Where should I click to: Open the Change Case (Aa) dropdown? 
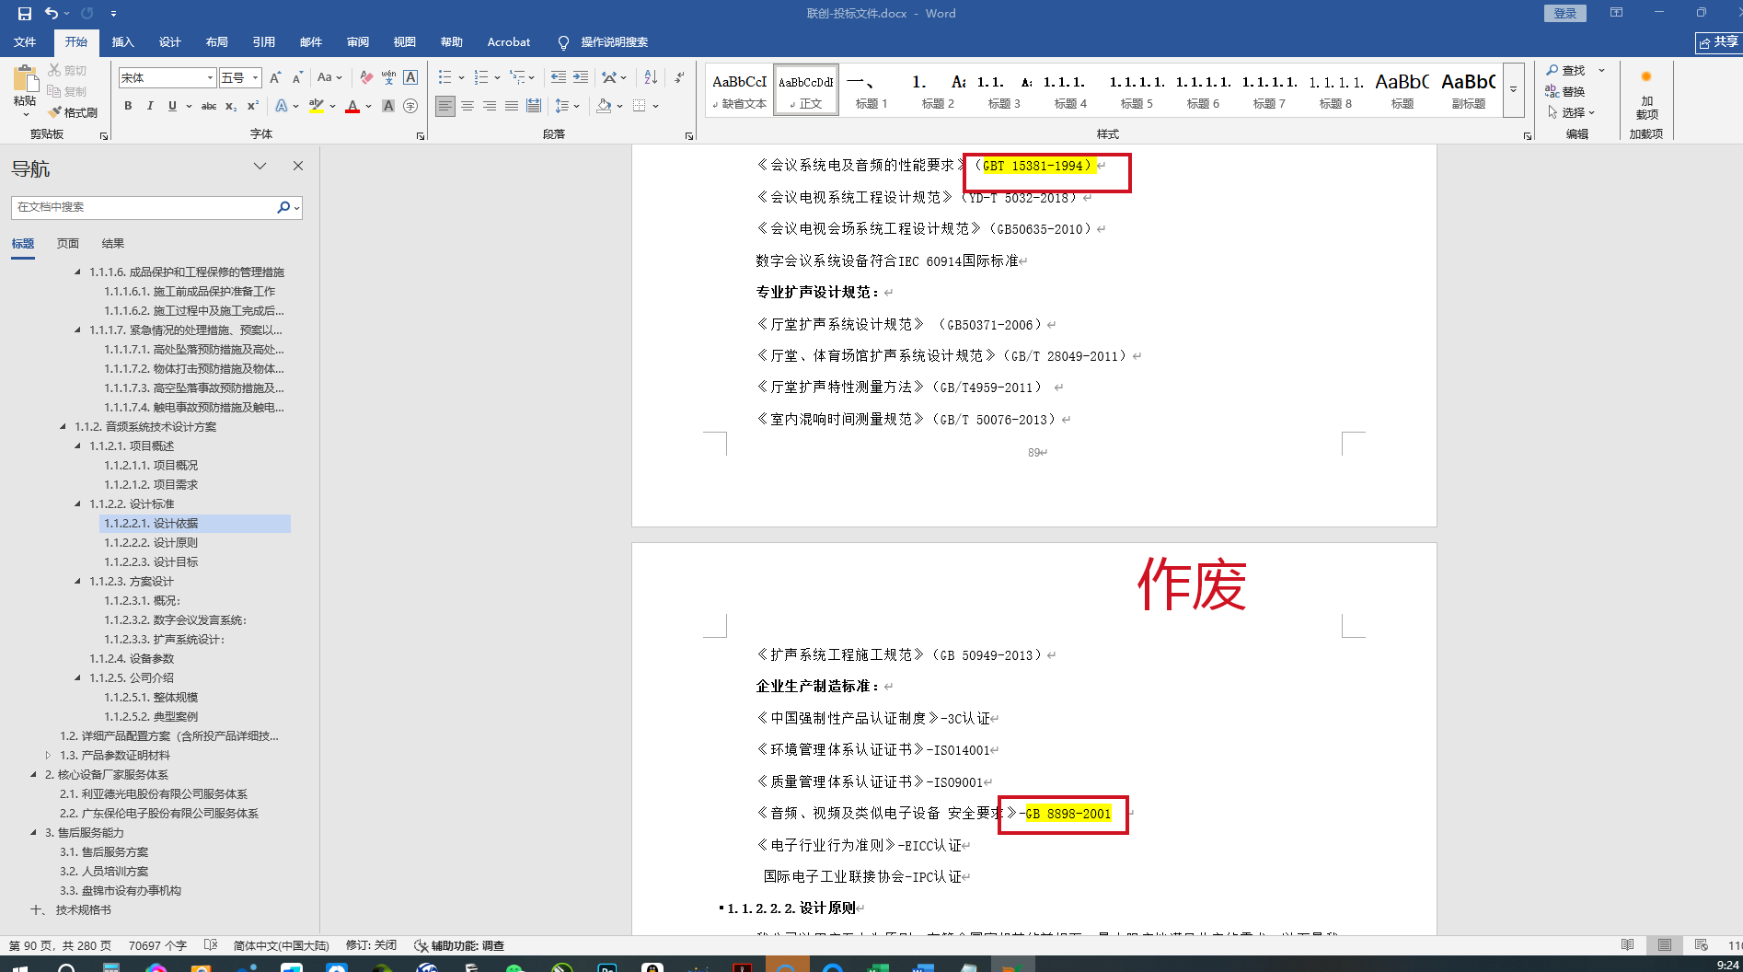[x=329, y=78]
